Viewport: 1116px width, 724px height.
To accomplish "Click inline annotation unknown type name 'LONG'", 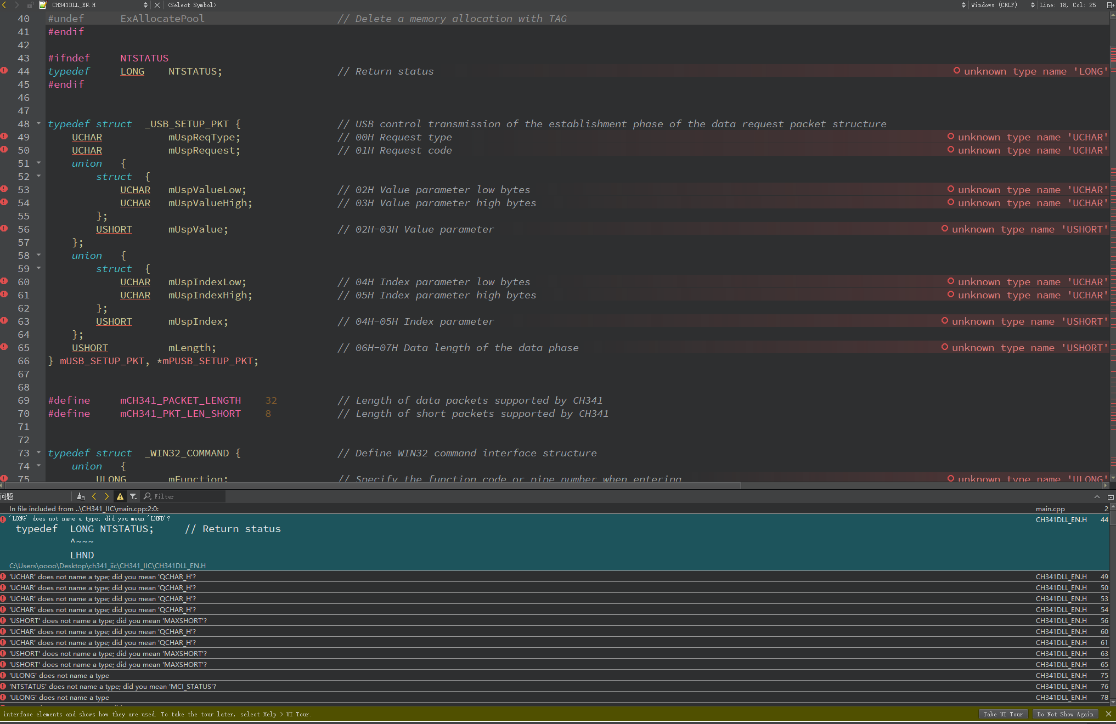I will tap(1030, 71).
